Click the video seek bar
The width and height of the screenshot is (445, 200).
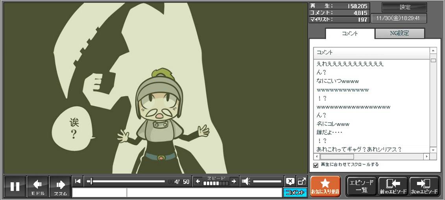(126, 181)
